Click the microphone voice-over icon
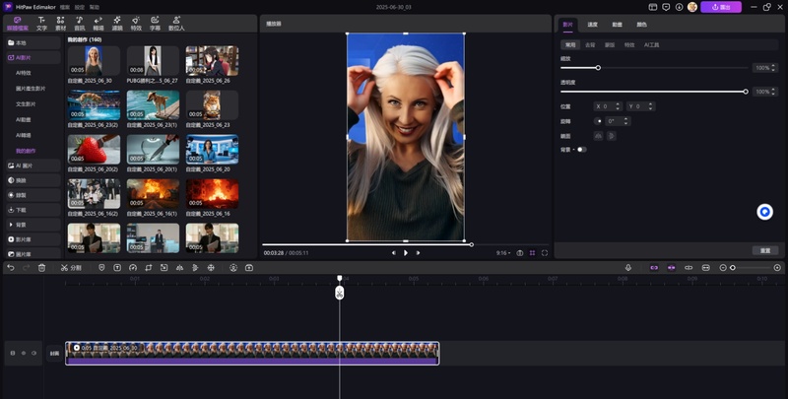The height and width of the screenshot is (399, 788). [x=628, y=268]
